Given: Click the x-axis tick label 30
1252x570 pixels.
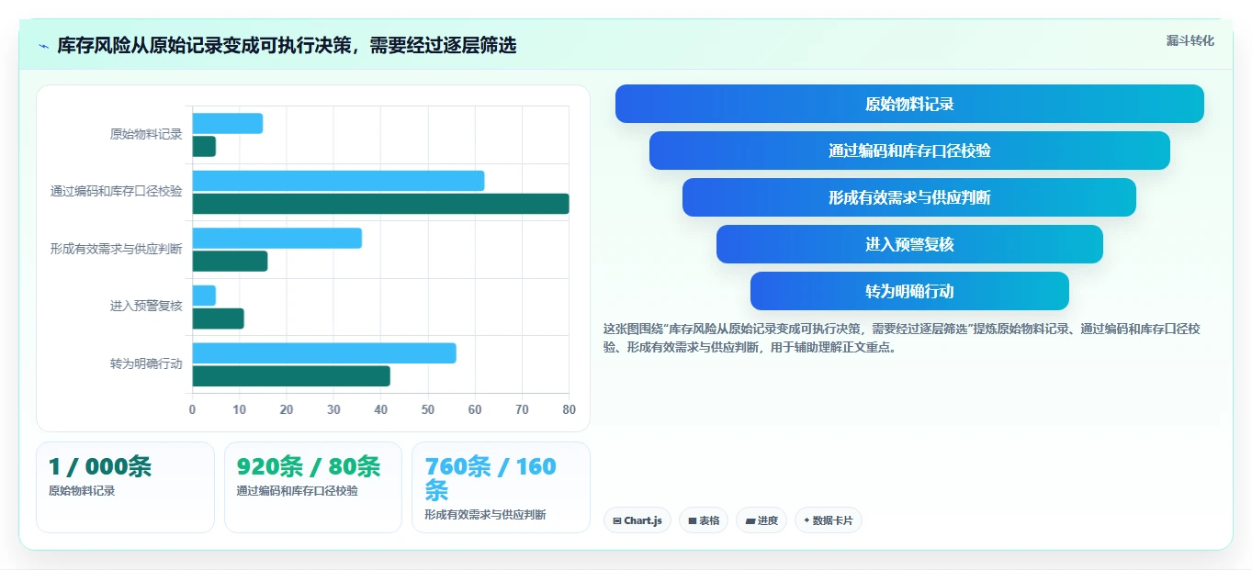Looking at the screenshot, I should point(333,410).
